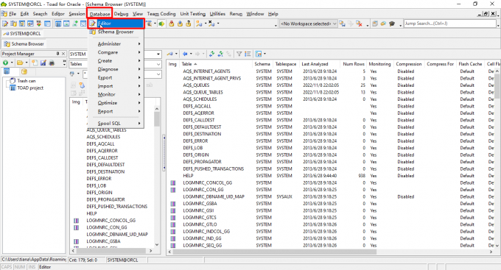Click the Jump Search input field
Viewport: 501px width, 270px height.
pyautogui.click(x=449, y=24)
